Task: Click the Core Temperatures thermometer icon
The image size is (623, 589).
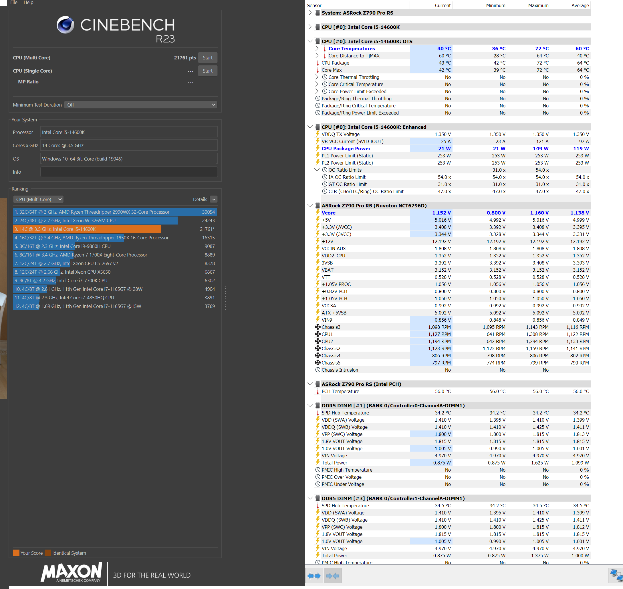Action: click(x=324, y=49)
